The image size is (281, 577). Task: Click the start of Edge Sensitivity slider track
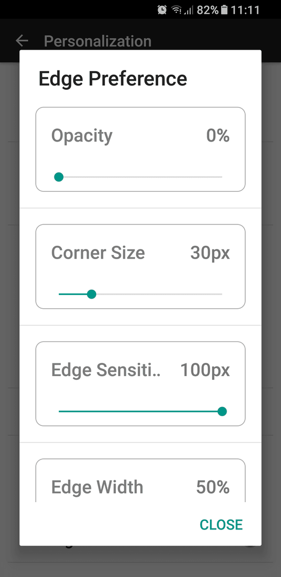60,411
